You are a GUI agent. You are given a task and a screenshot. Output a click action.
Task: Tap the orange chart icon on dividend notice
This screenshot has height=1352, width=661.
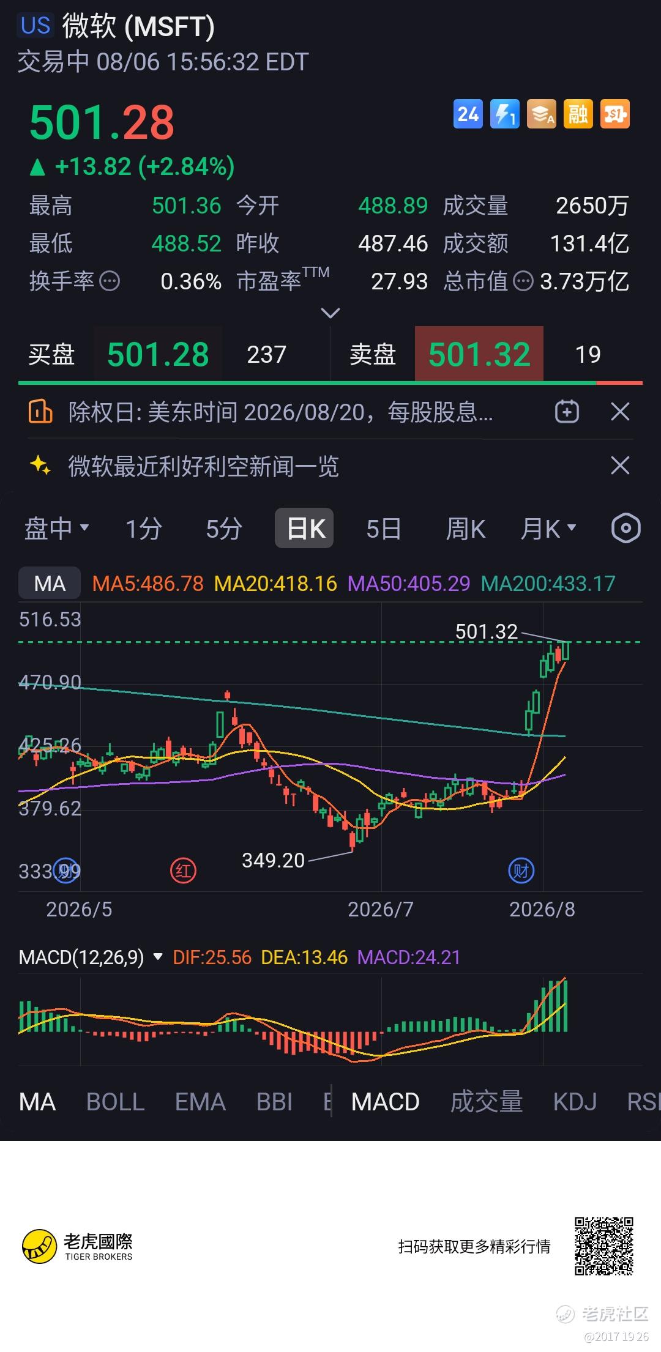pos(40,412)
